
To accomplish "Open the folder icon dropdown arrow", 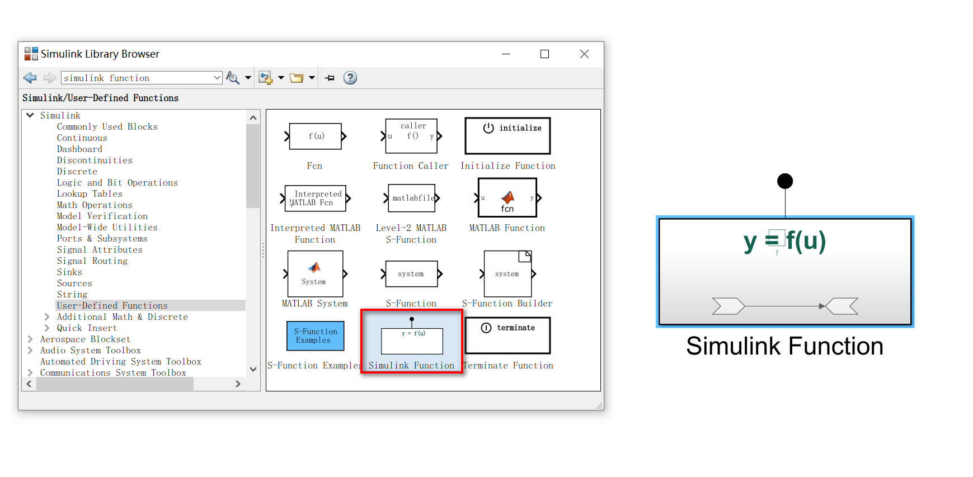I will click(x=312, y=78).
